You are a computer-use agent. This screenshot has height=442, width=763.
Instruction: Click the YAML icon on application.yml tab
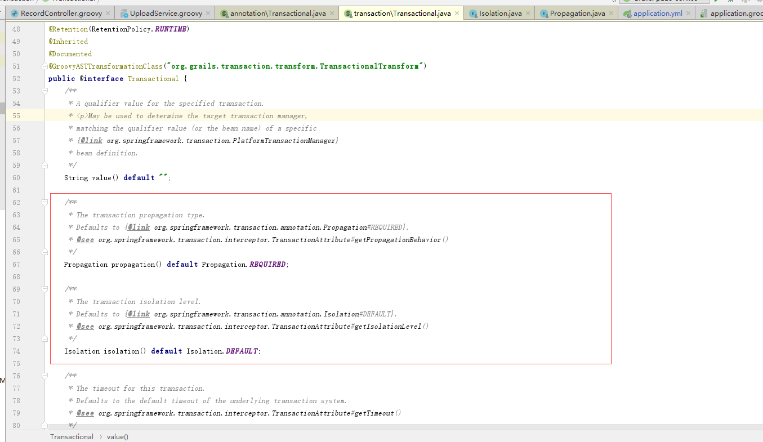pyautogui.click(x=626, y=13)
